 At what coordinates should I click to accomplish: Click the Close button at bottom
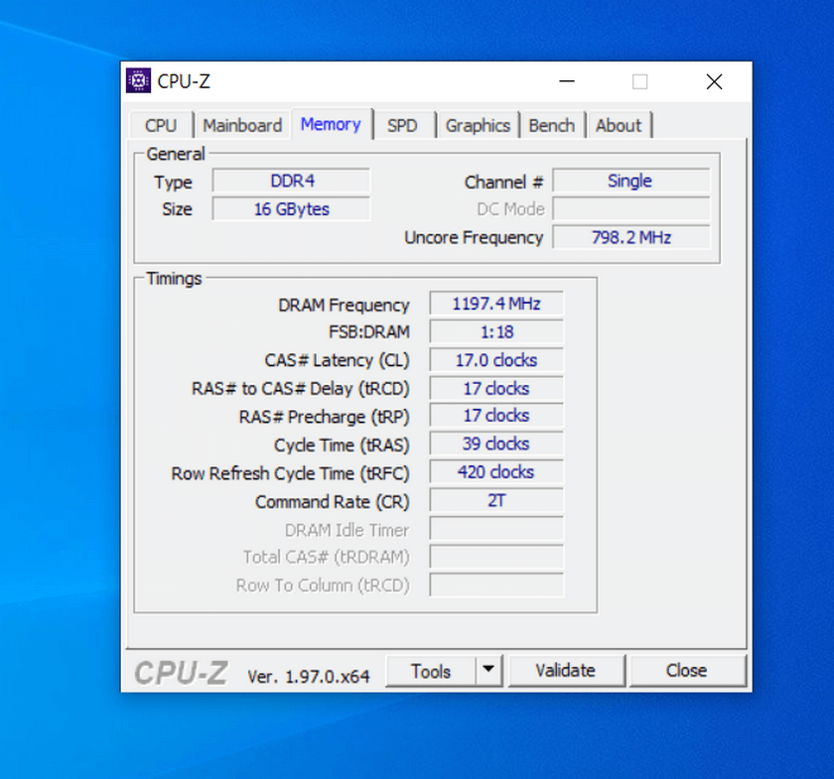(x=686, y=671)
